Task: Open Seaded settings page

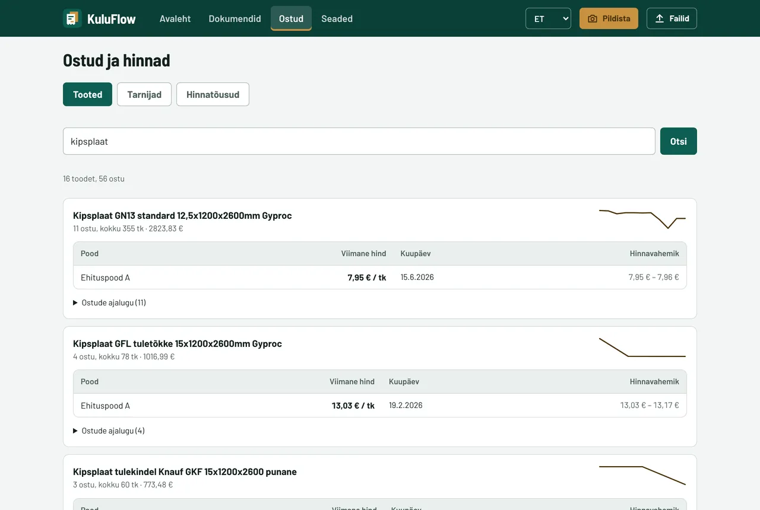Action: click(337, 18)
